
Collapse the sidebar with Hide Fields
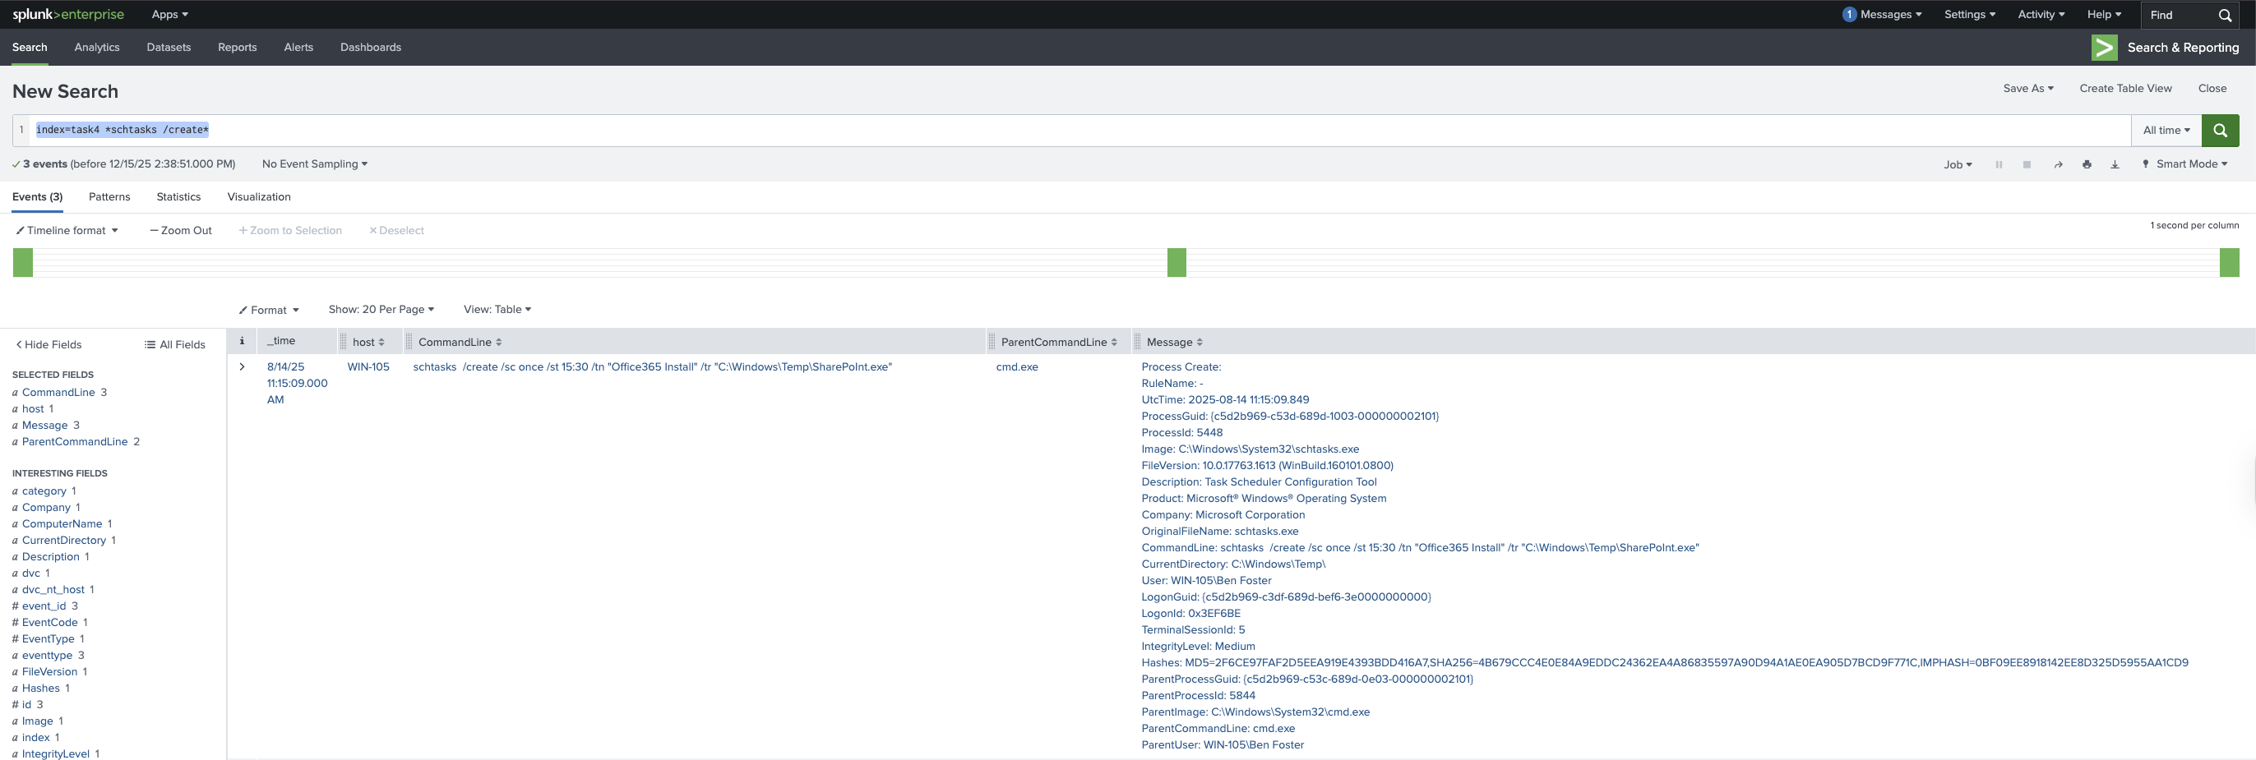tap(49, 345)
